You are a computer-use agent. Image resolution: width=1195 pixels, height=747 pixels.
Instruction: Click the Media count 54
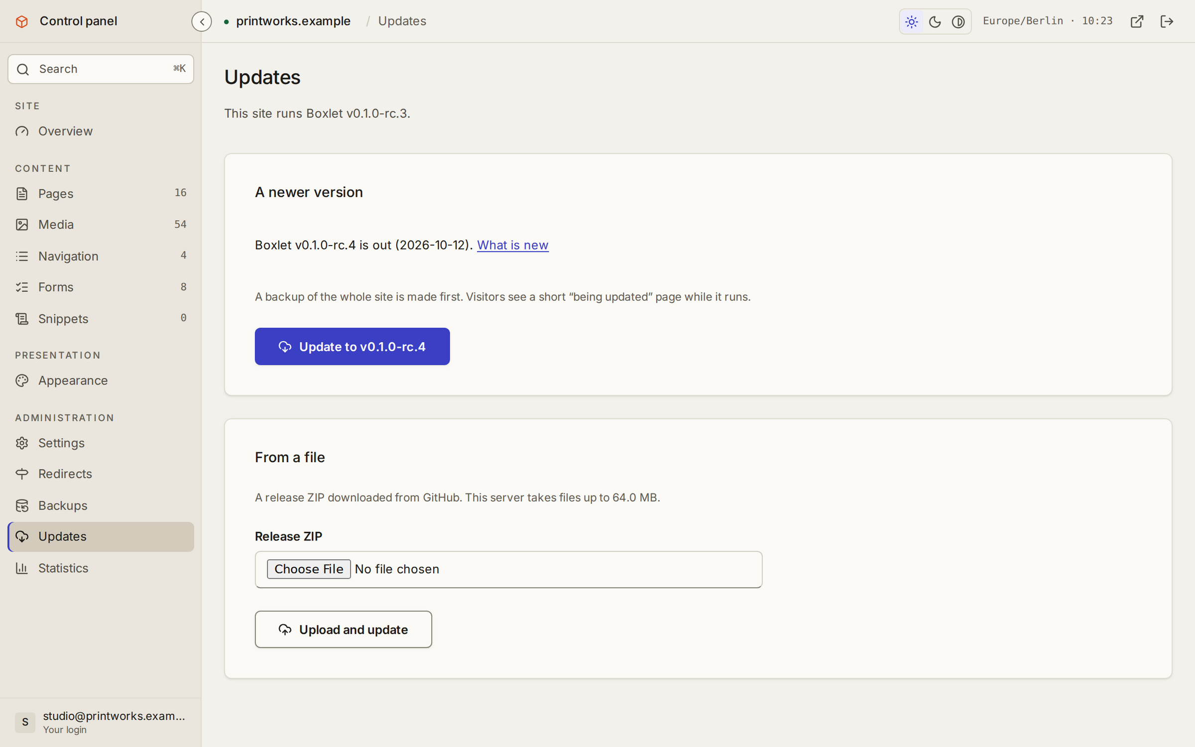pyautogui.click(x=180, y=225)
